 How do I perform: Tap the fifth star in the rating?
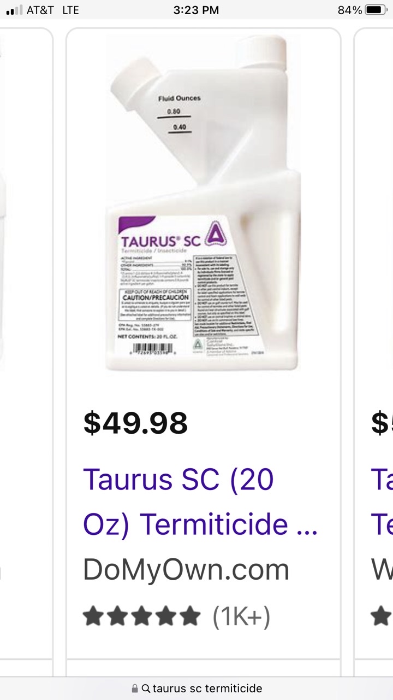190,616
